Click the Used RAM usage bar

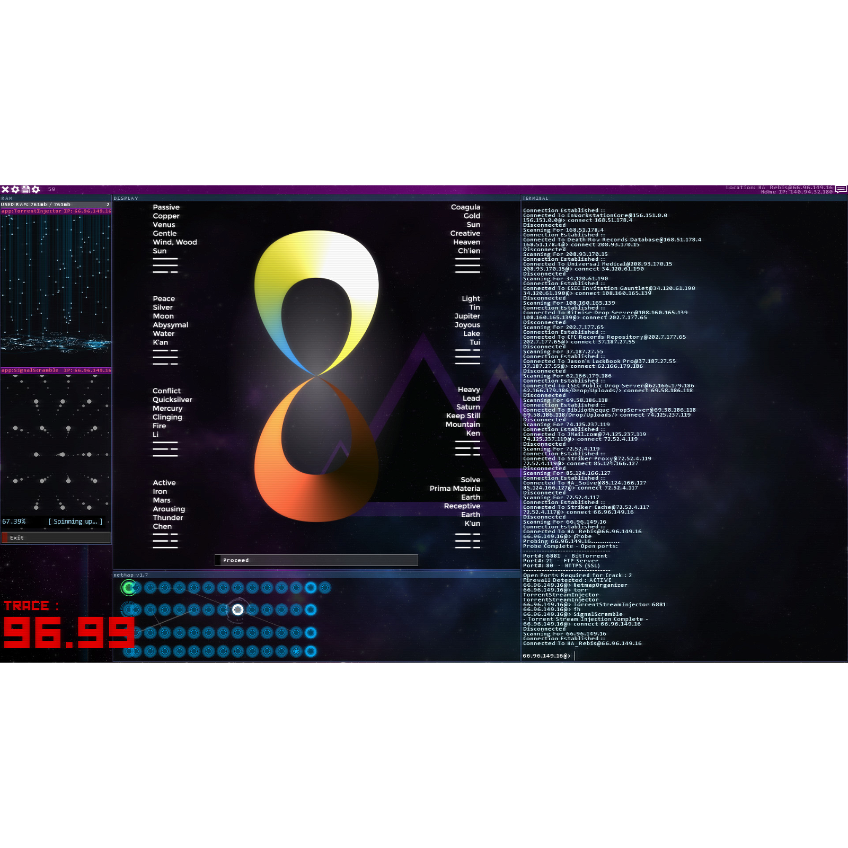coord(56,205)
